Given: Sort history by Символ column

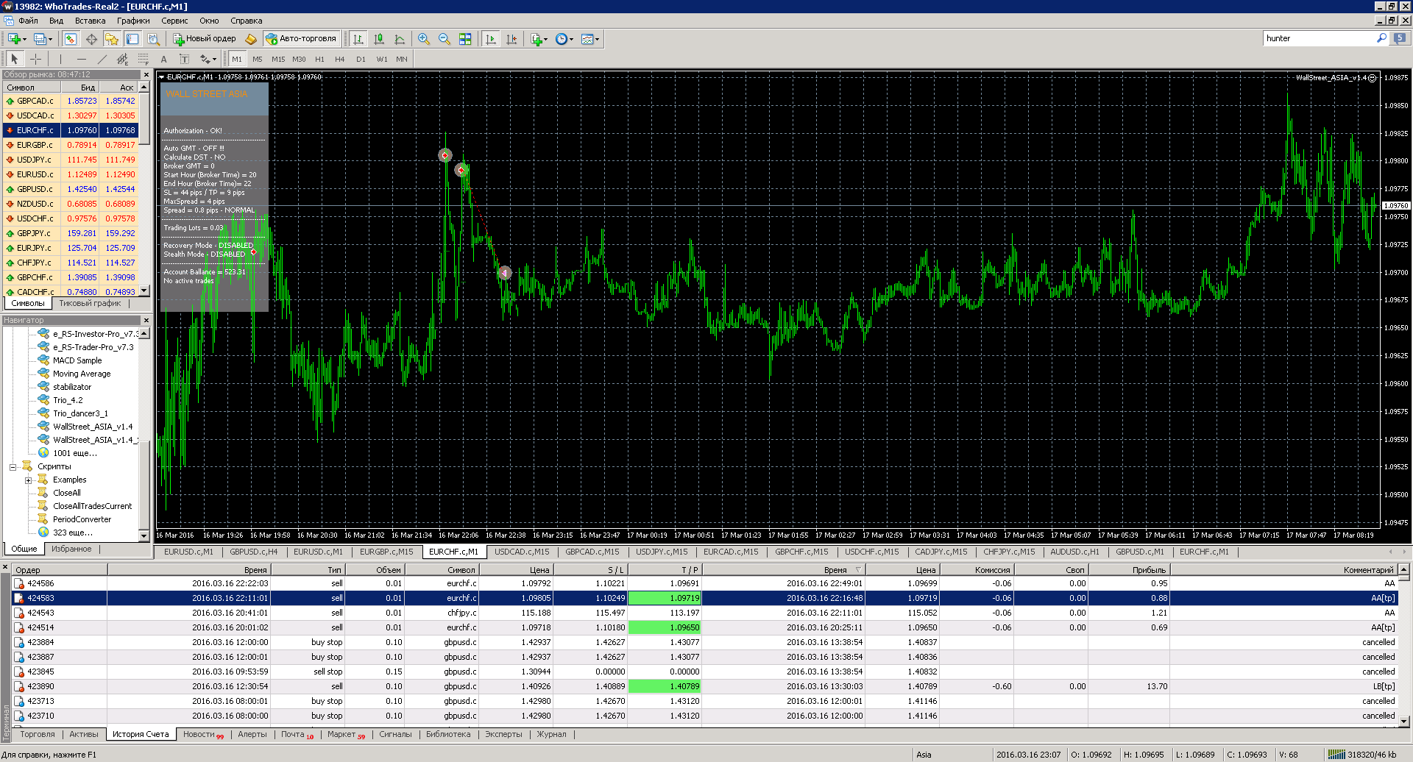Looking at the screenshot, I should 442,570.
